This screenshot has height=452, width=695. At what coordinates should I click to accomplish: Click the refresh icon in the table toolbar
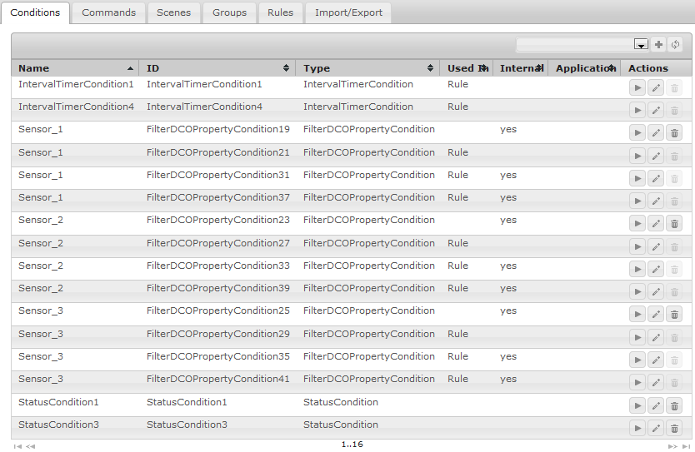point(675,45)
